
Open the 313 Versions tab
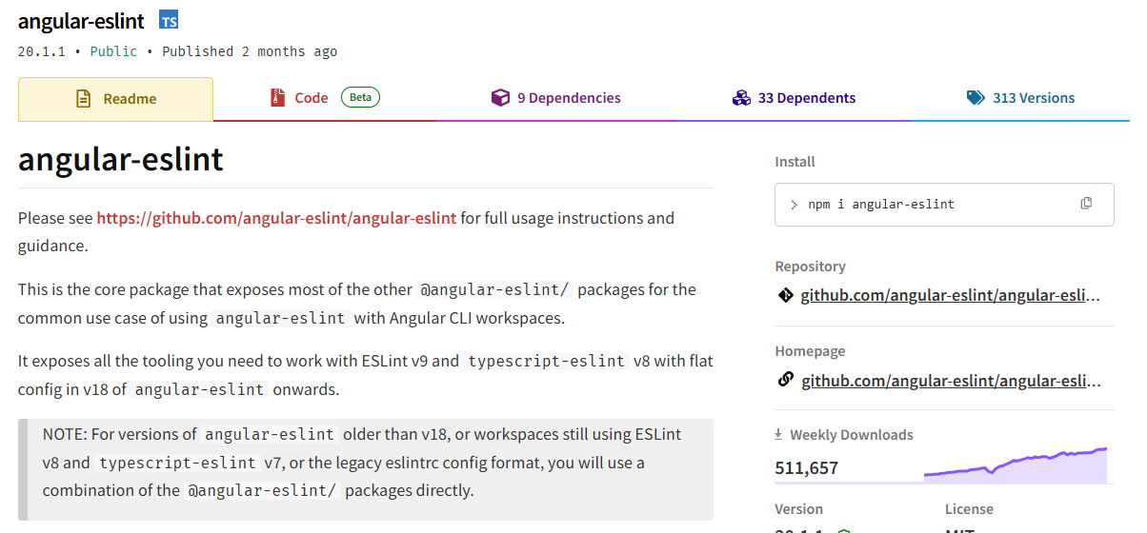pos(1020,98)
